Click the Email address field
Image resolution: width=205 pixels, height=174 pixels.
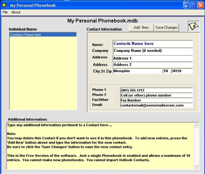click(x=156, y=106)
